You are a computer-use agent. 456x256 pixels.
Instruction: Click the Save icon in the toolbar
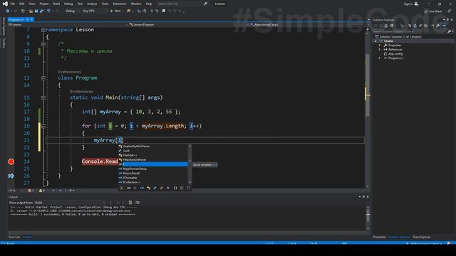click(x=36, y=11)
